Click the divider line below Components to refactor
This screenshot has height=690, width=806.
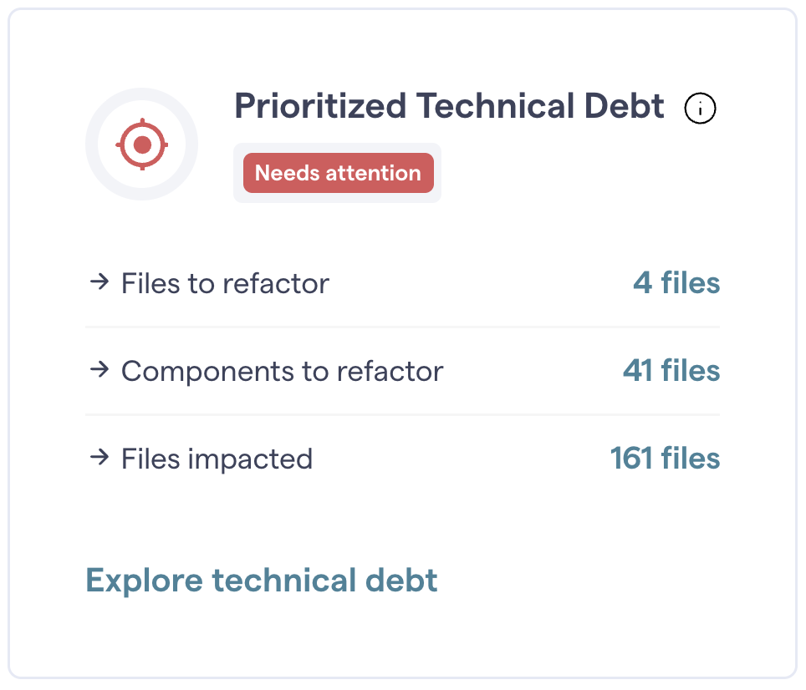pyautogui.click(x=401, y=414)
